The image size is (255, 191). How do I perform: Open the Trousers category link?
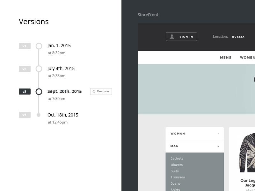pos(178,177)
